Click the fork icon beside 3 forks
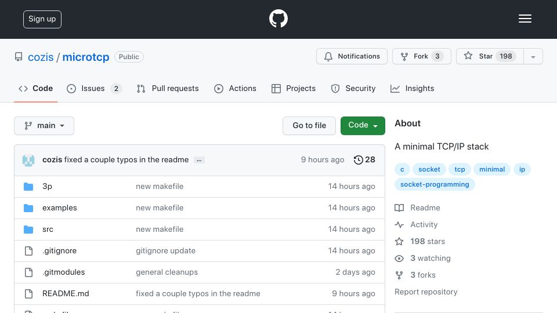Viewport: 557px width, 313px height. pos(399,275)
